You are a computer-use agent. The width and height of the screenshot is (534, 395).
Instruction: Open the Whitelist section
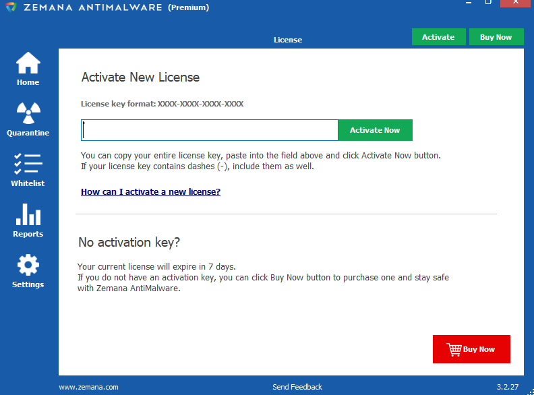[x=28, y=170]
